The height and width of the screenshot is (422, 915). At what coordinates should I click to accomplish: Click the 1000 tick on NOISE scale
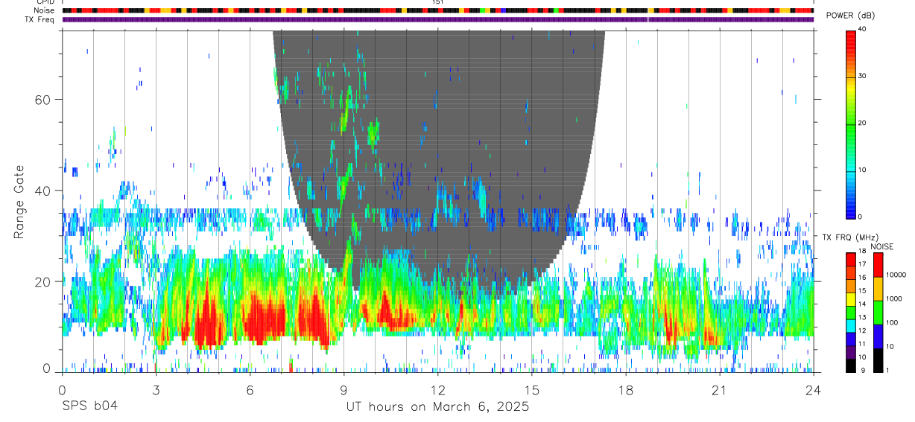pyautogui.click(x=894, y=298)
